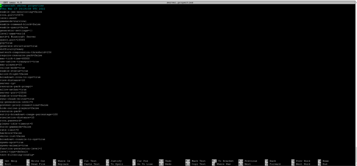Click the op-permission-level=4 line

coord(16,102)
